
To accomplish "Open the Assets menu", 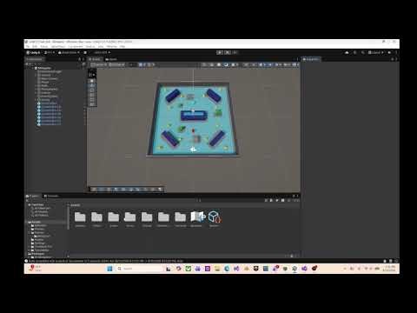I will 44,46.
